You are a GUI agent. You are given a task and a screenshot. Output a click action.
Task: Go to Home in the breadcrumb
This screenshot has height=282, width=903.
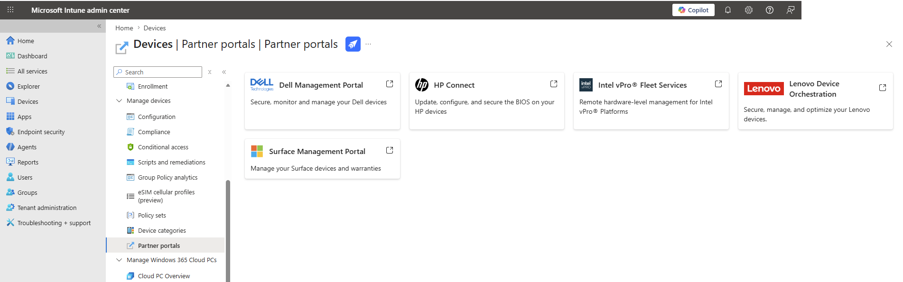click(124, 28)
